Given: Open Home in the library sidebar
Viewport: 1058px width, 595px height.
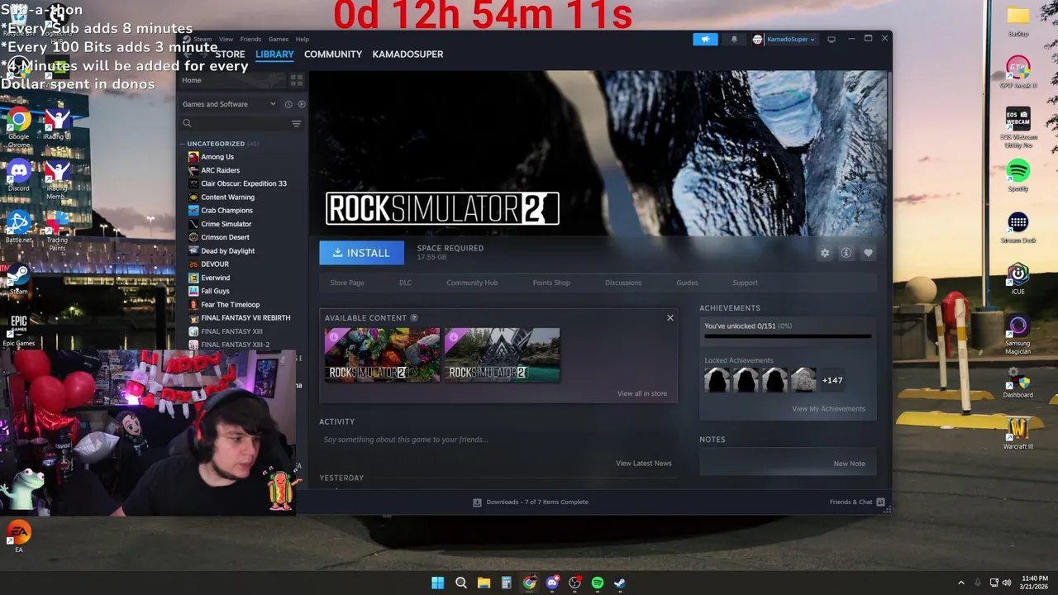Looking at the screenshot, I should (x=192, y=80).
